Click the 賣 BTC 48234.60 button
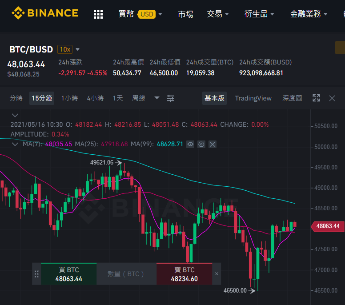This screenshot has height=305, width=345. 185,274
